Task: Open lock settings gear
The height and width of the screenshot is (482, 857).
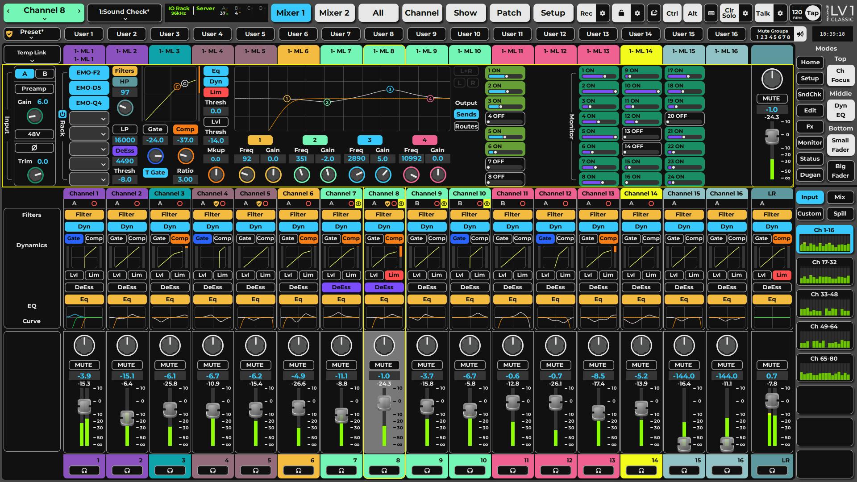Action: pyautogui.click(x=637, y=13)
